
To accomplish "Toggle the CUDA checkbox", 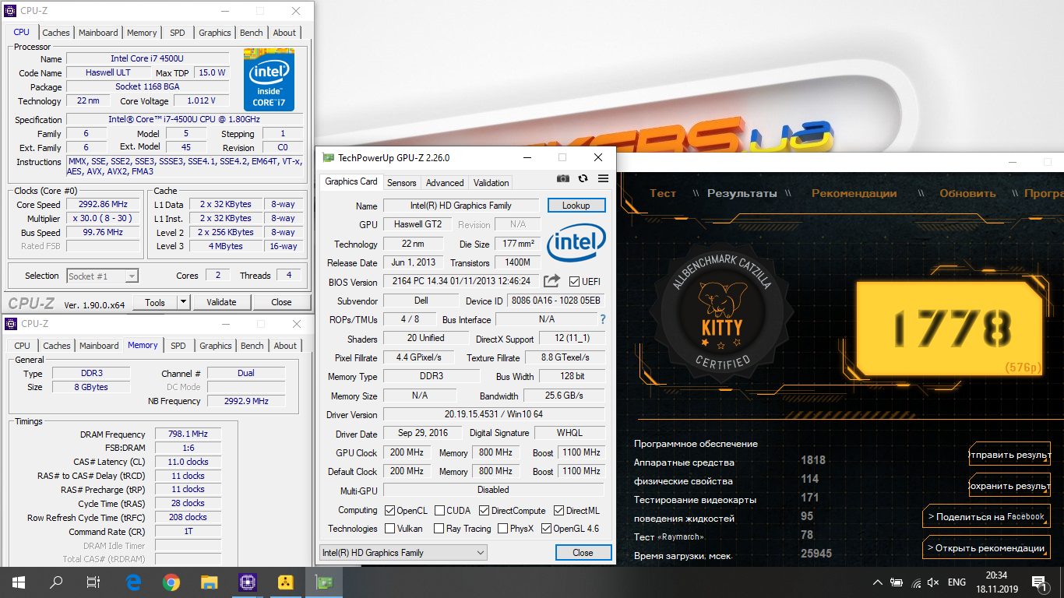I will coord(439,511).
